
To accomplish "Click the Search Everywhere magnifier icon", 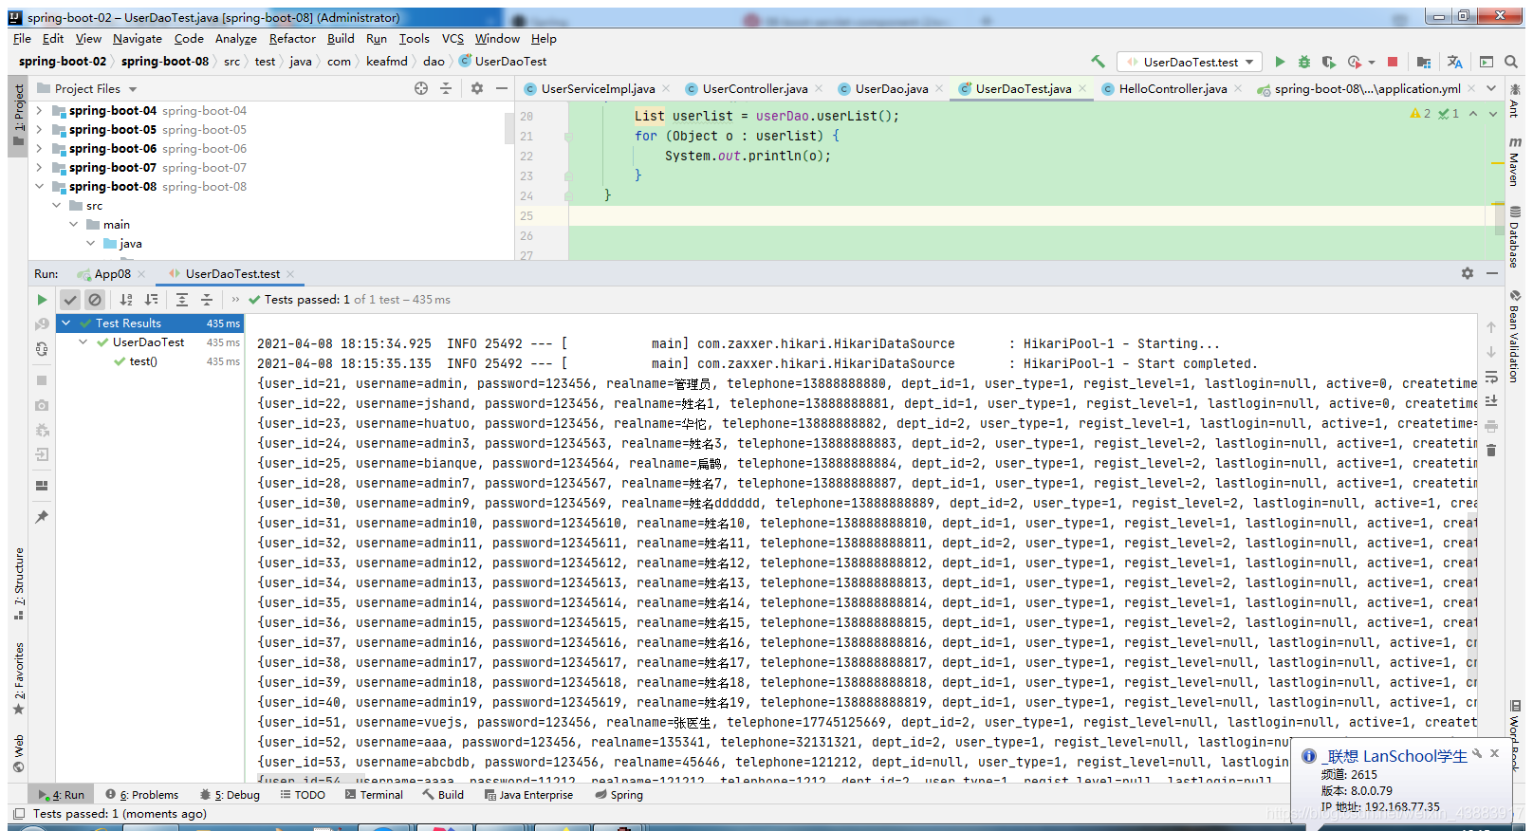I will tap(1511, 62).
